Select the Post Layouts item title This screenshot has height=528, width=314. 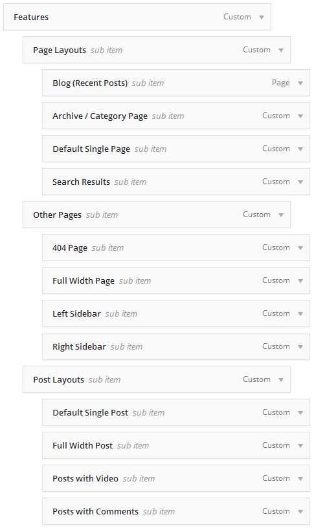pos(58,380)
